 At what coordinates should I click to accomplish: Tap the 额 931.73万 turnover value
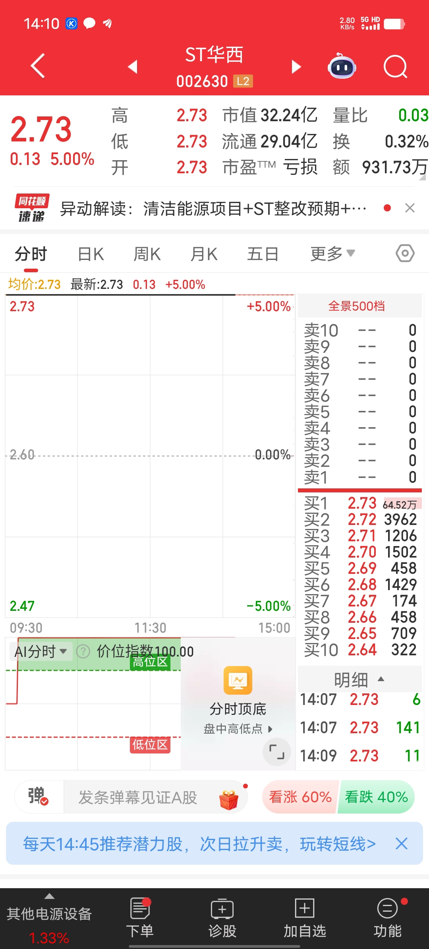pyautogui.click(x=381, y=167)
